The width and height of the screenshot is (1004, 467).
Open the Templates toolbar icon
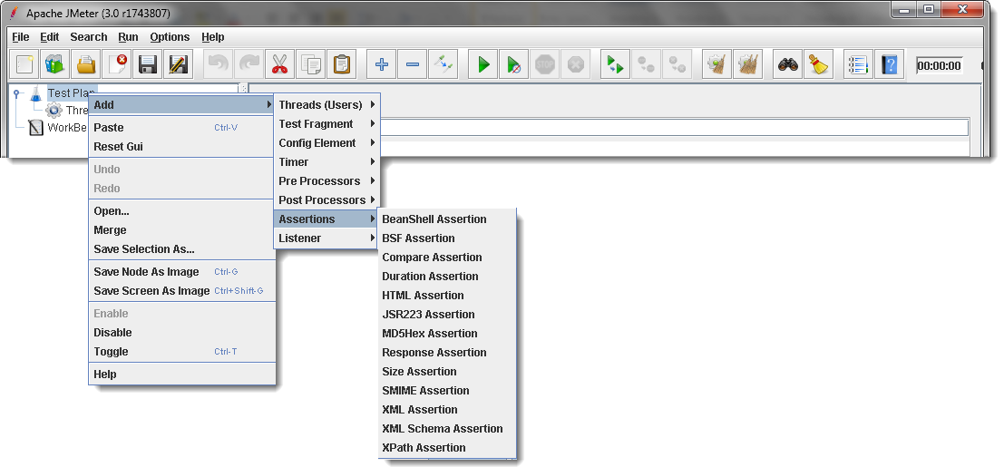[x=55, y=64]
